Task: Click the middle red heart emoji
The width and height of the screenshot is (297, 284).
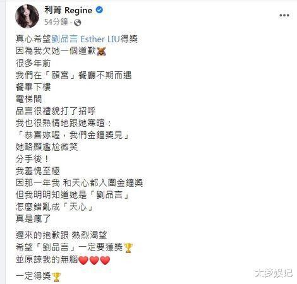Action: (x=94, y=260)
